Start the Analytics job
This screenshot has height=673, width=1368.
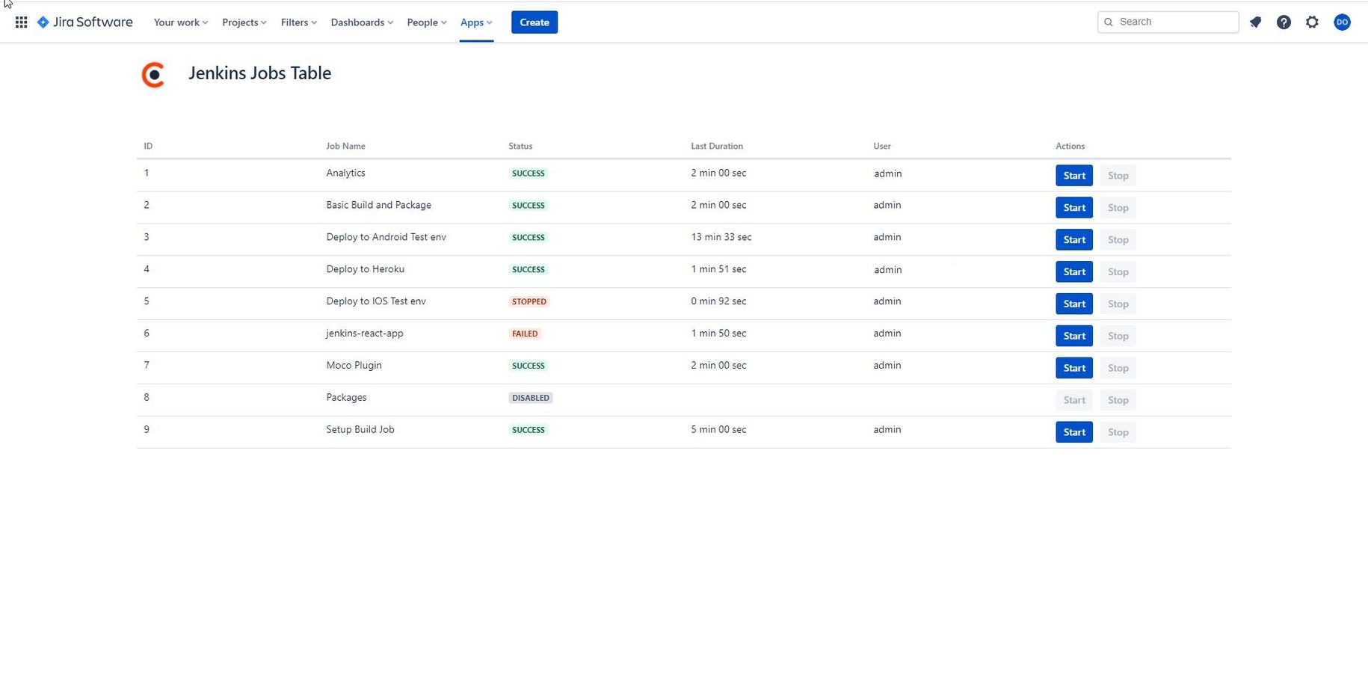tap(1074, 176)
